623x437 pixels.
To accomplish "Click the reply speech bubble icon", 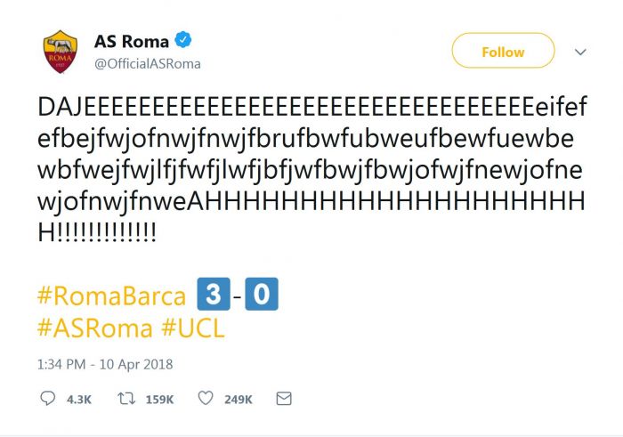I will 48,399.
